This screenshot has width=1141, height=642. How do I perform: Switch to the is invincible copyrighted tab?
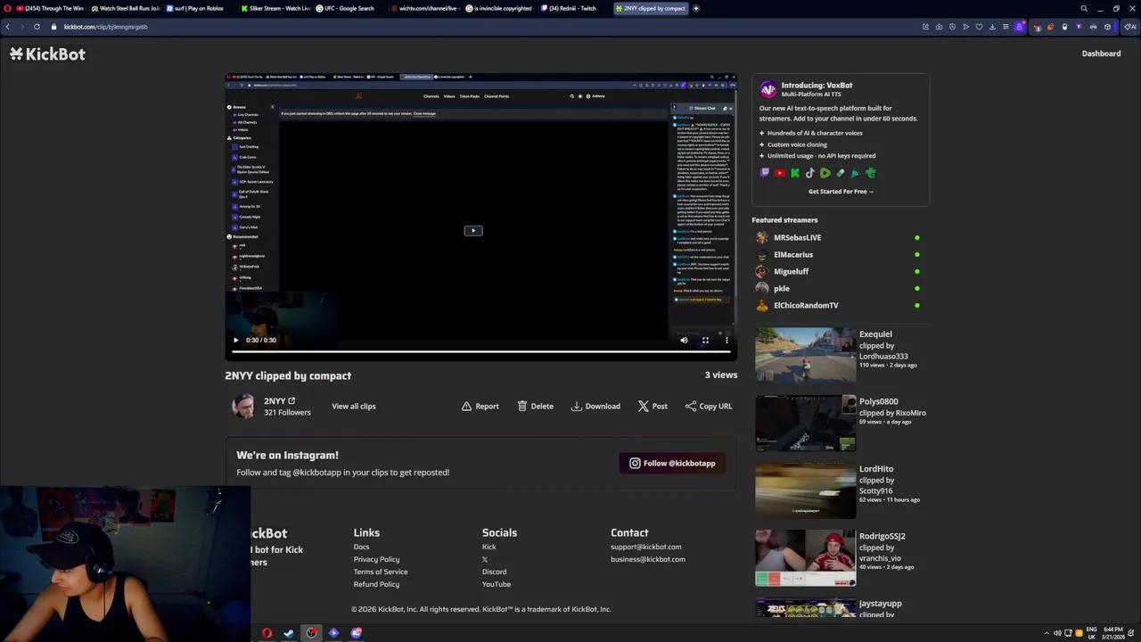click(499, 8)
